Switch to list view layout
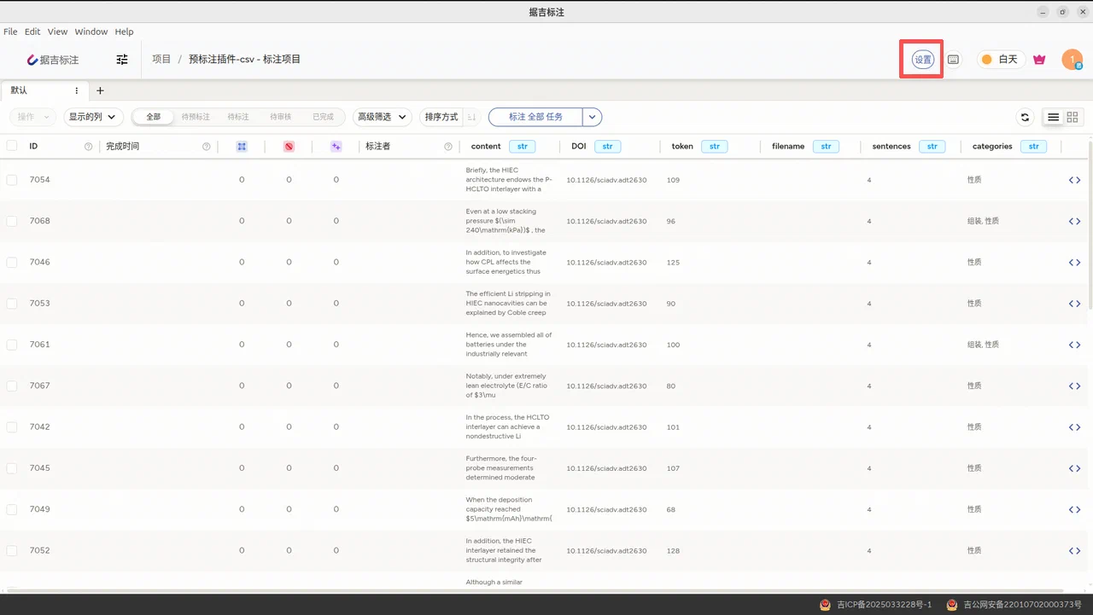1093x615 pixels. pyautogui.click(x=1054, y=117)
